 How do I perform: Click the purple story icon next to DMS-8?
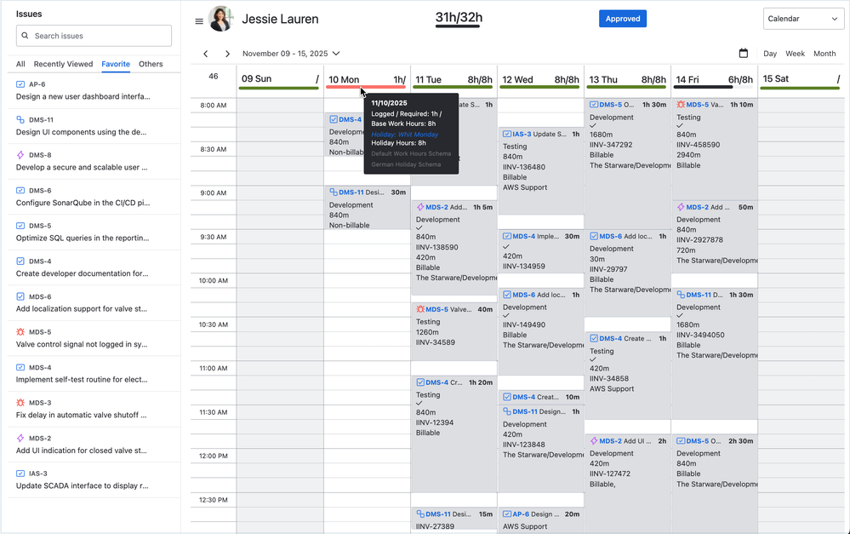tap(20, 155)
